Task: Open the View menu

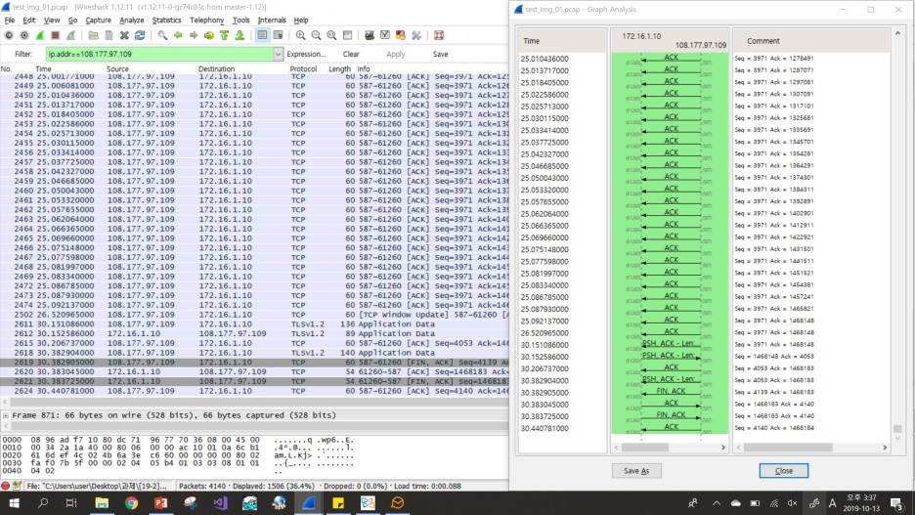Action: tap(52, 20)
